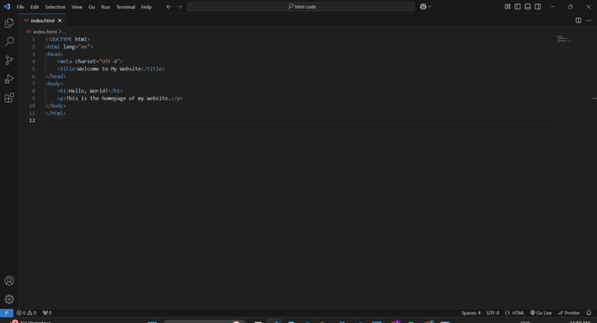Show problems via errors and warnings indicator

tap(26, 313)
